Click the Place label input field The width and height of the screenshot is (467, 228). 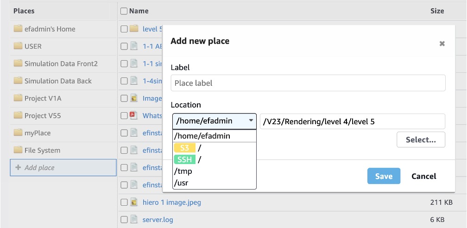308,83
